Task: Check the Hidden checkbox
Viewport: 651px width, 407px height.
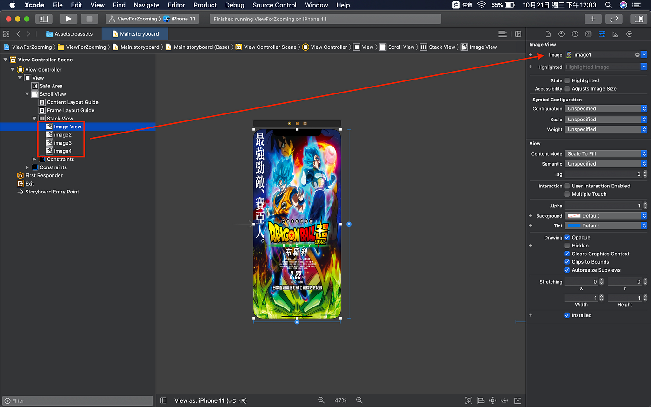Action: click(x=567, y=246)
